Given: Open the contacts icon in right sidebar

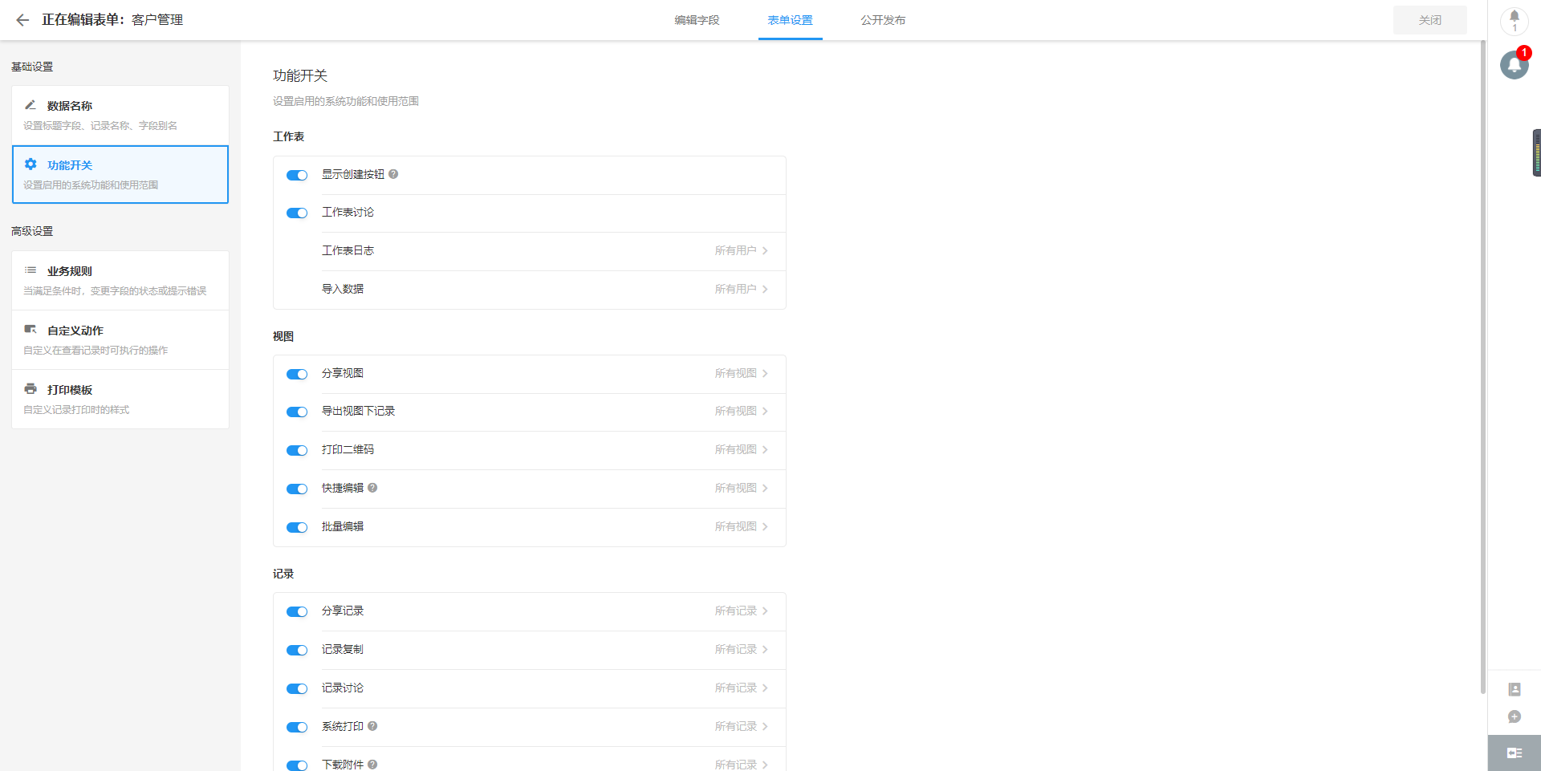Looking at the screenshot, I should 1515,689.
